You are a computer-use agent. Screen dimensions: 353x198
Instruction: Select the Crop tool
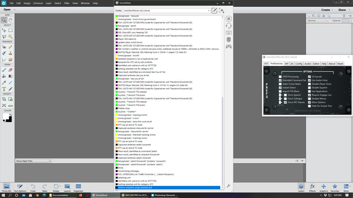[4, 99]
